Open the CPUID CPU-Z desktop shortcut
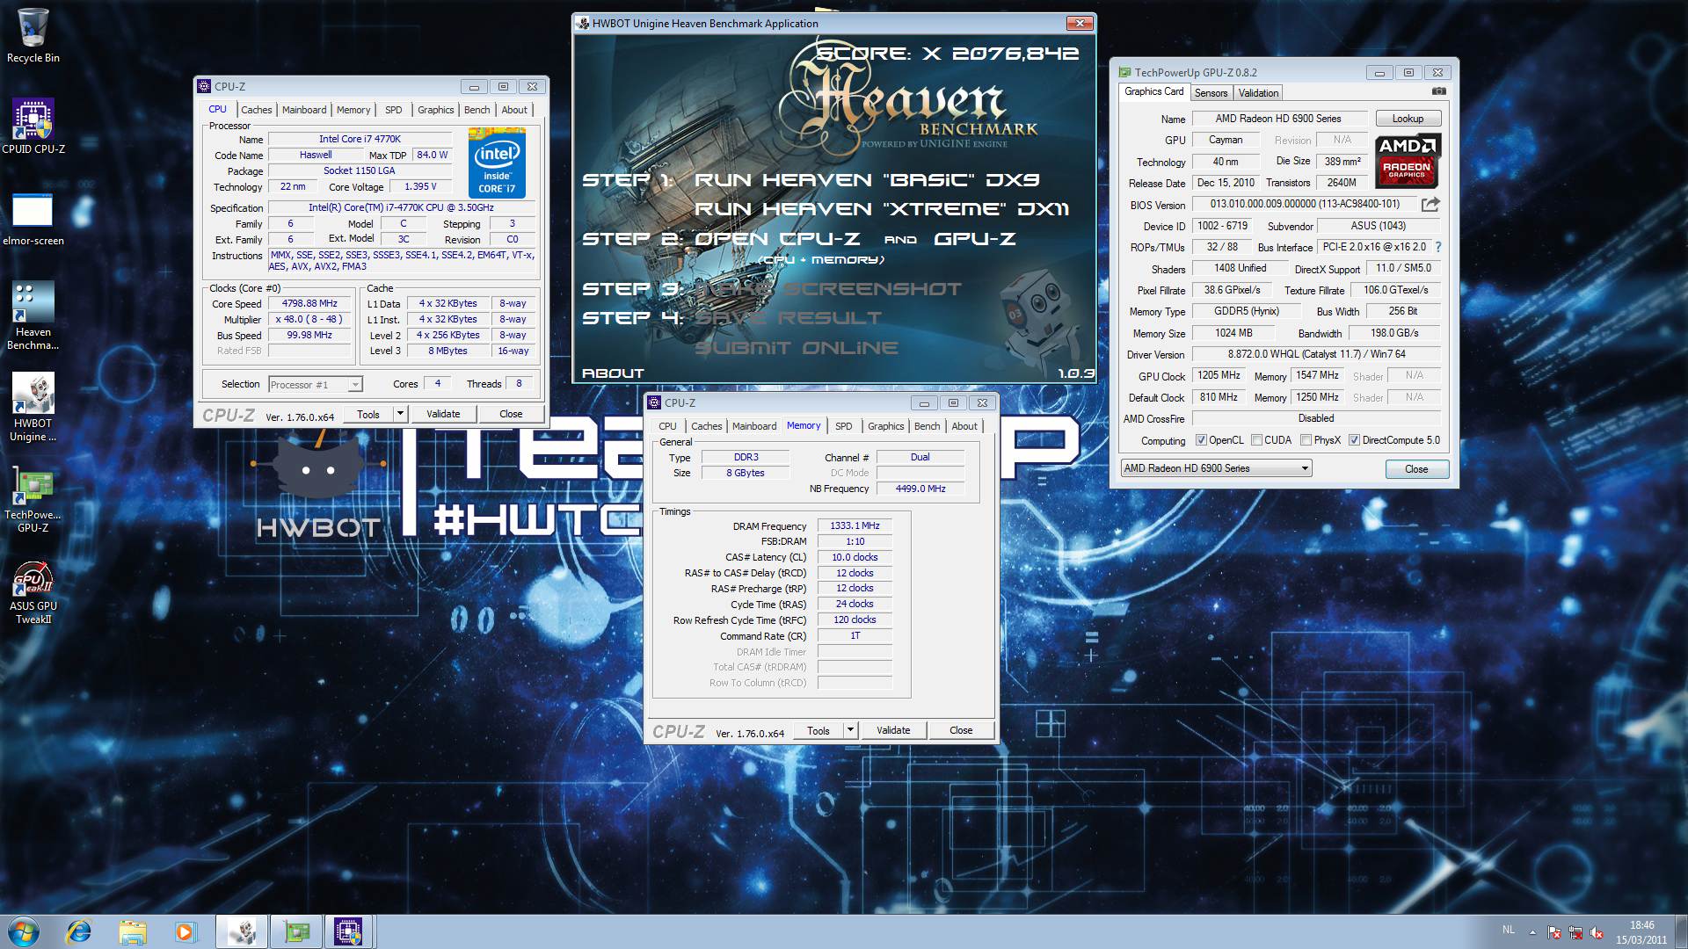The height and width of the screenshot is (949, 1688). click(33, 126)
